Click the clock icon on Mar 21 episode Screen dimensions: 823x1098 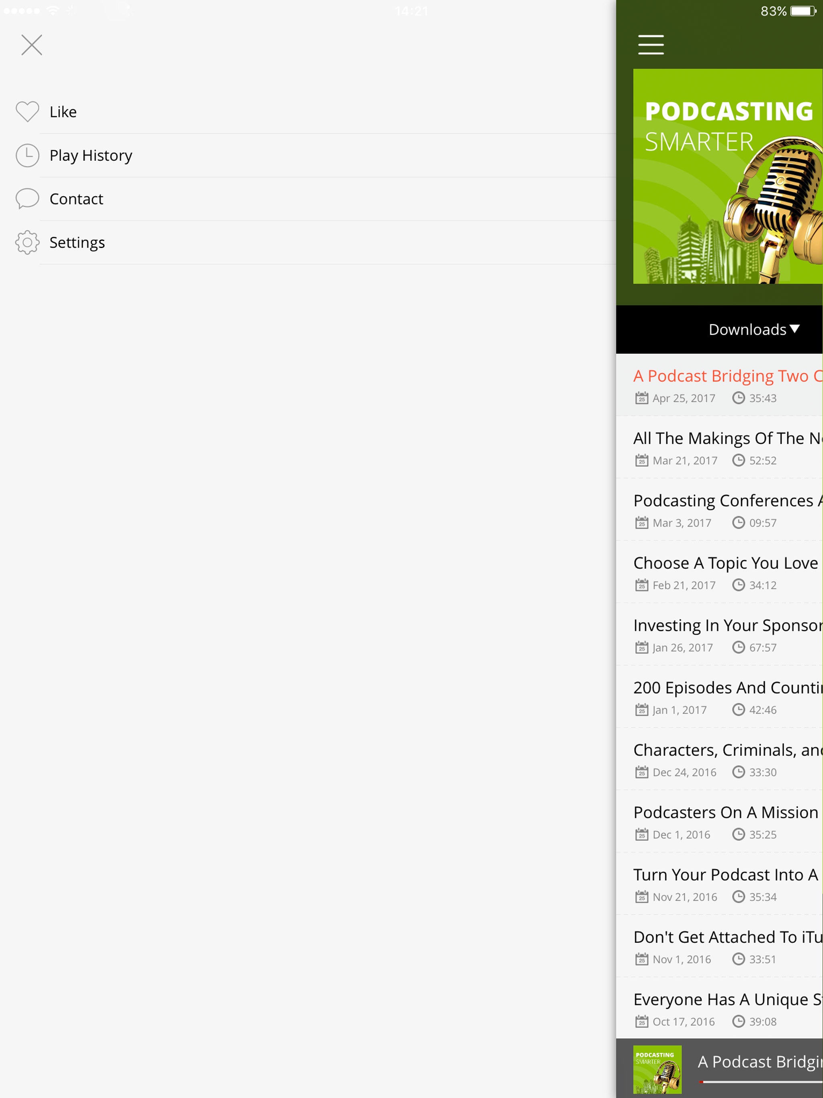[738, 460]
